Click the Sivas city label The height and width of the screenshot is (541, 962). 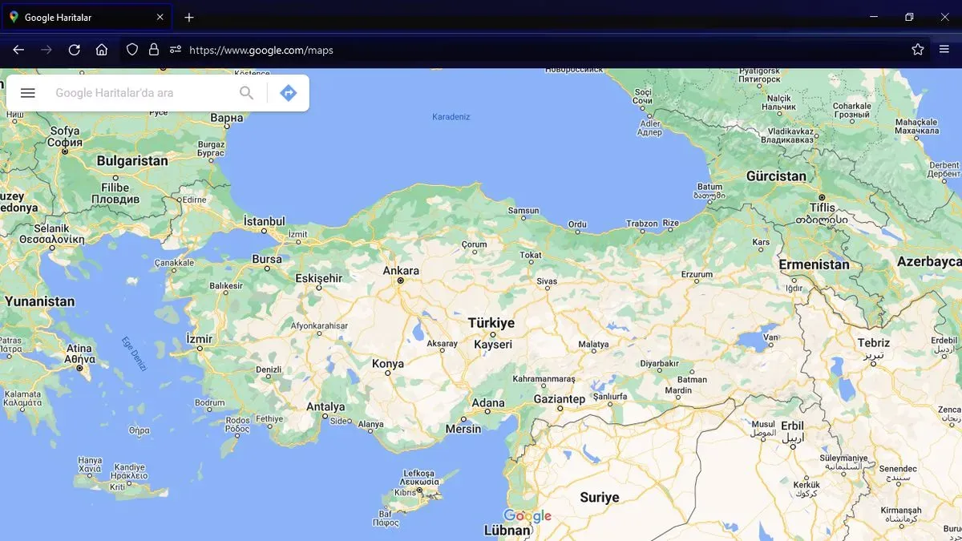click(547, 282)
